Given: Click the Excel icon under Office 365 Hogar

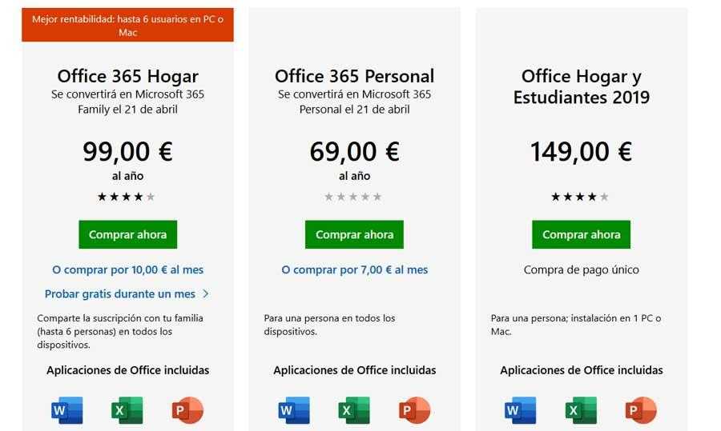Looking at the screenshot, I should [x=127, y=410].
